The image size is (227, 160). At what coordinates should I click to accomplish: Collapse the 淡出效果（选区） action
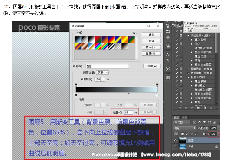(188, 36)
